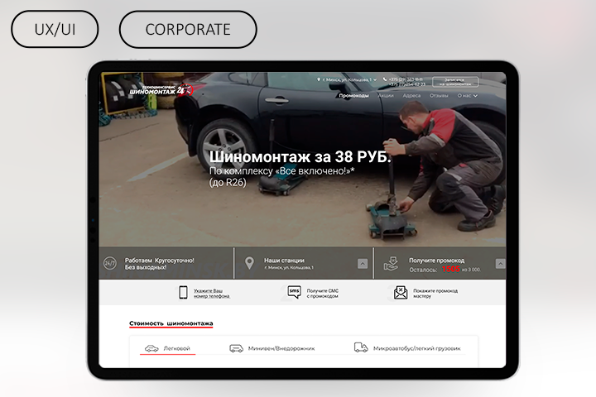
Task: Click the mobile phone step icon
Action: point(183,293)
